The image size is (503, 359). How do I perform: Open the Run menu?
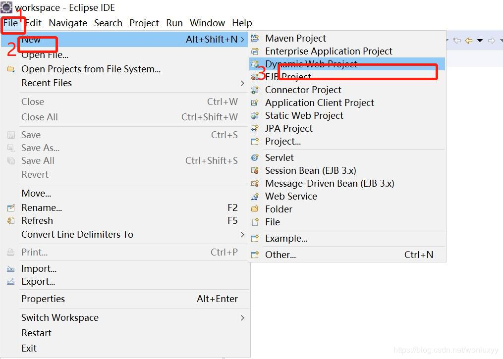[x=174, y=23]
